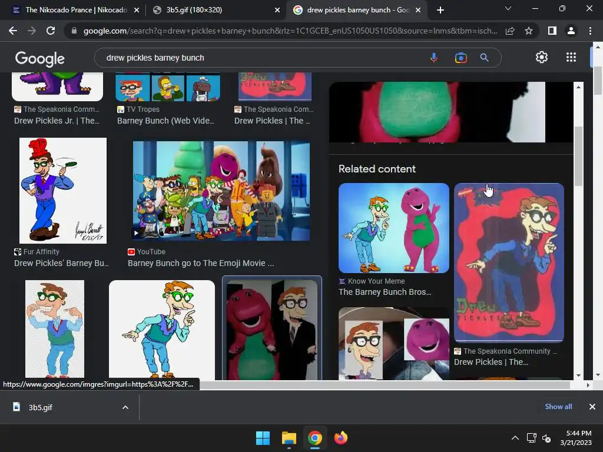
Task: Close the downloads bar
Action: (592, 407)
